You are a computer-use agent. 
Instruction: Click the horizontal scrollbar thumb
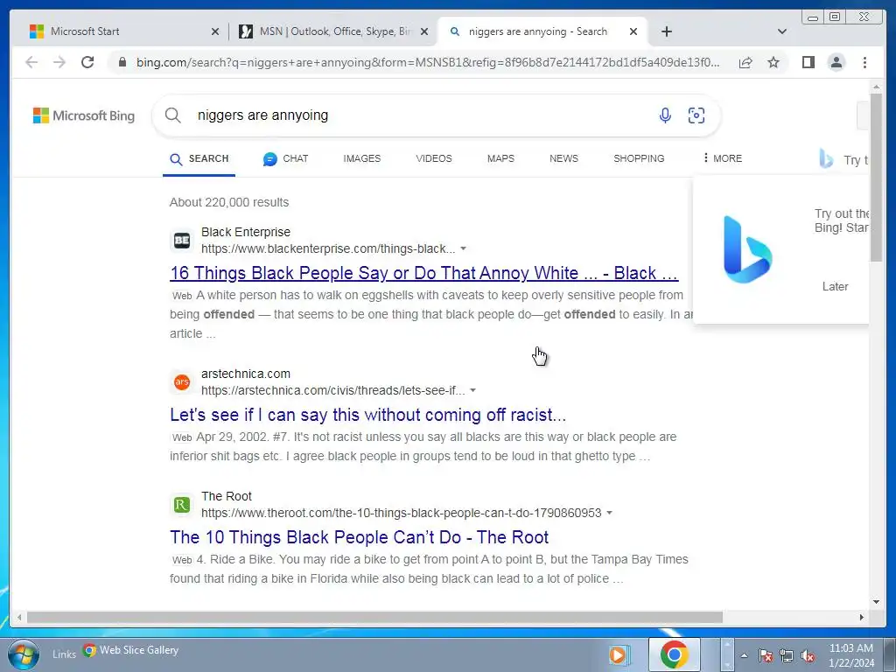click(374, 617)
